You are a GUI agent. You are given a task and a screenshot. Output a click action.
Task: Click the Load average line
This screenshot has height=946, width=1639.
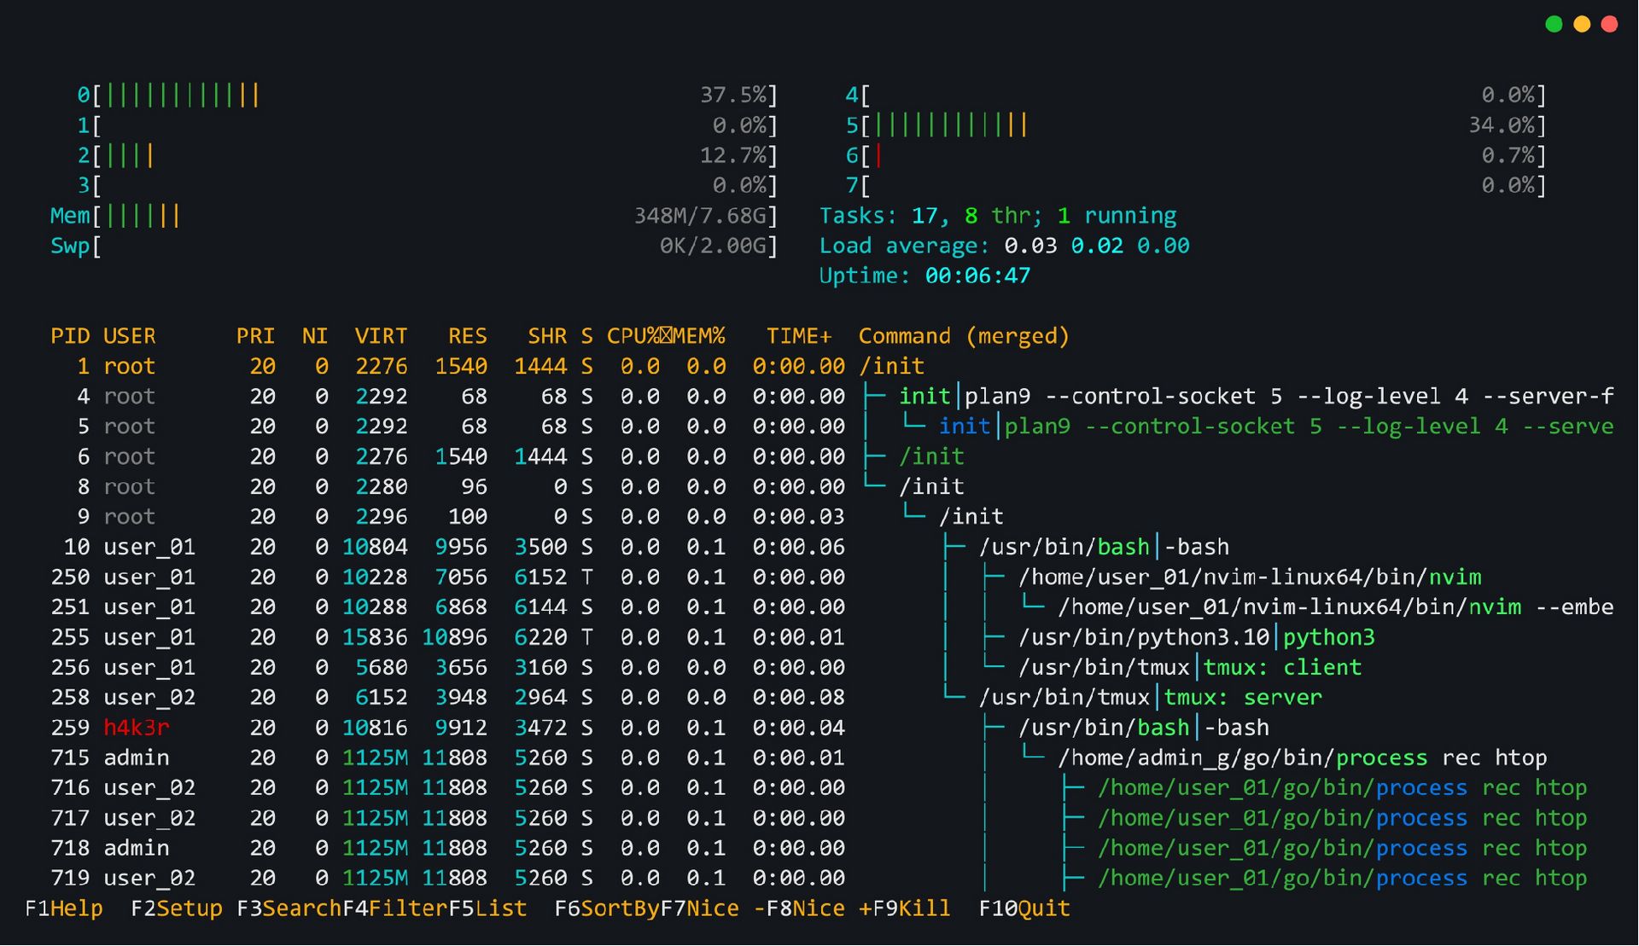click(x=1004, y=246)
